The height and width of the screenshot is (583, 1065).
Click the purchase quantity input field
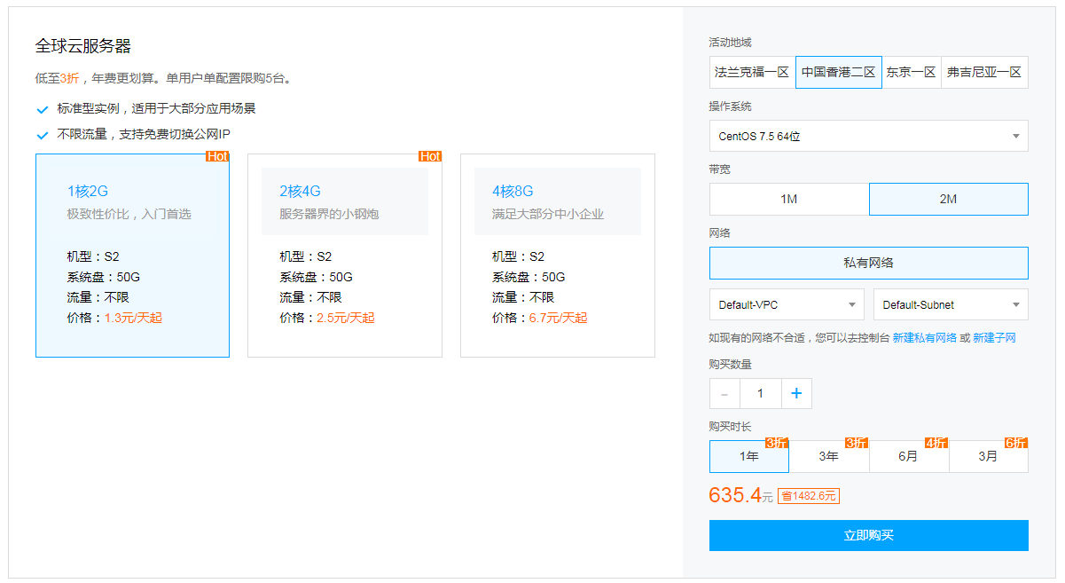tap(760, 394)
